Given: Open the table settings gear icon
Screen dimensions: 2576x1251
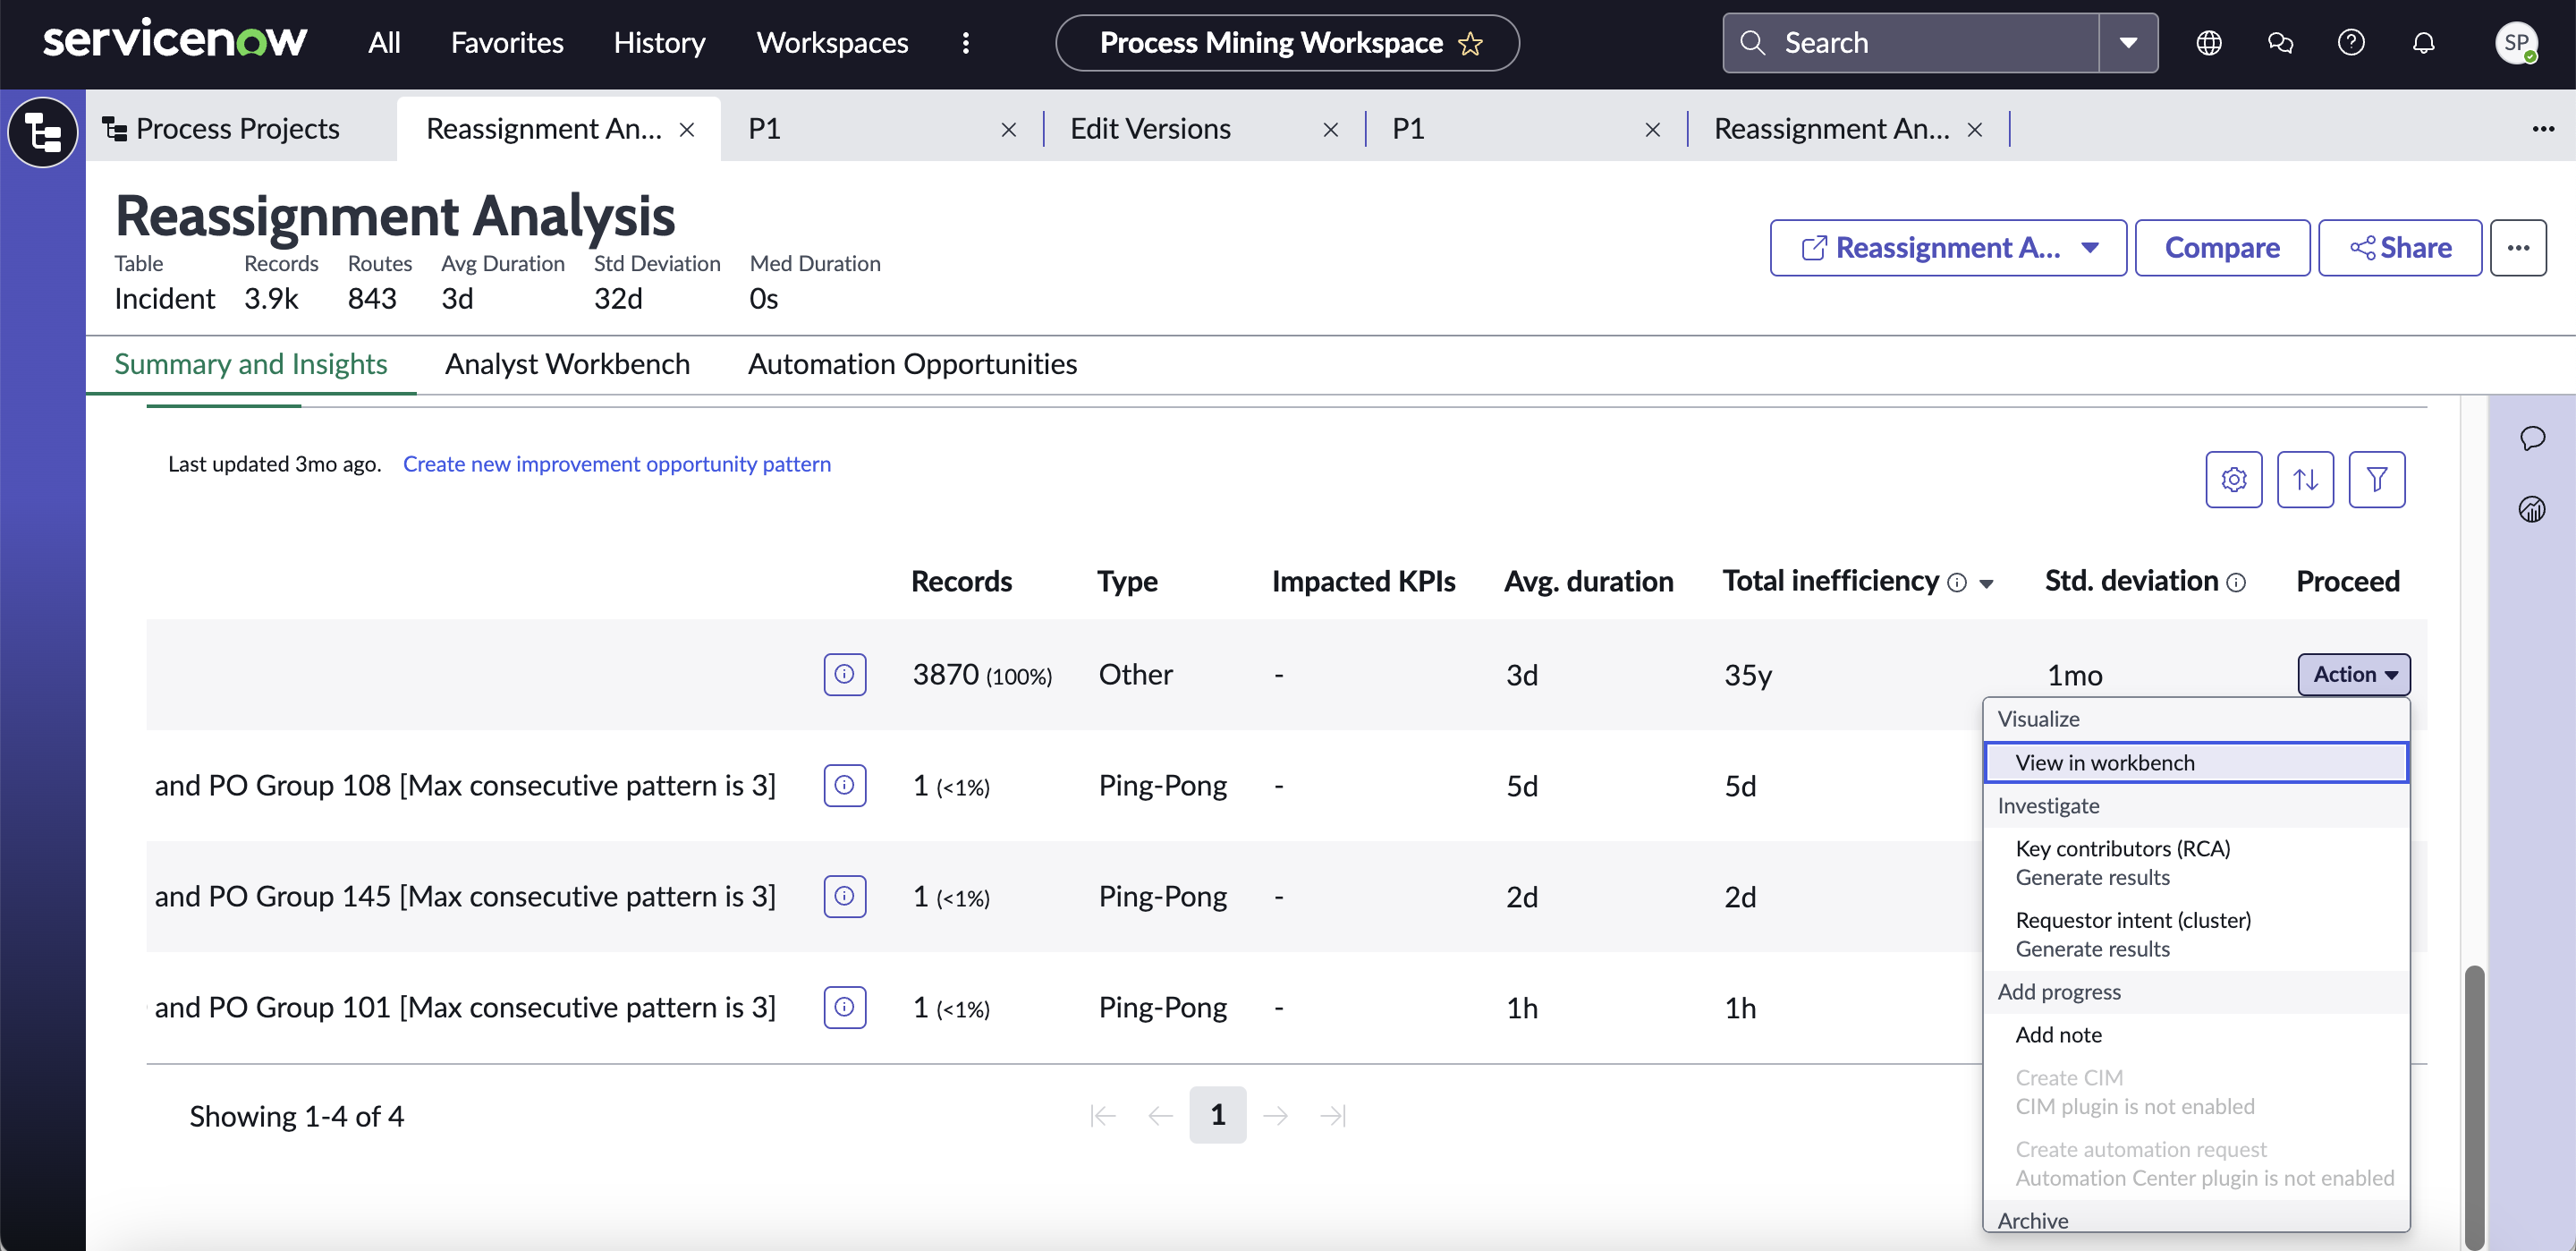Looking at the screenshot, I should [2234, 480].
